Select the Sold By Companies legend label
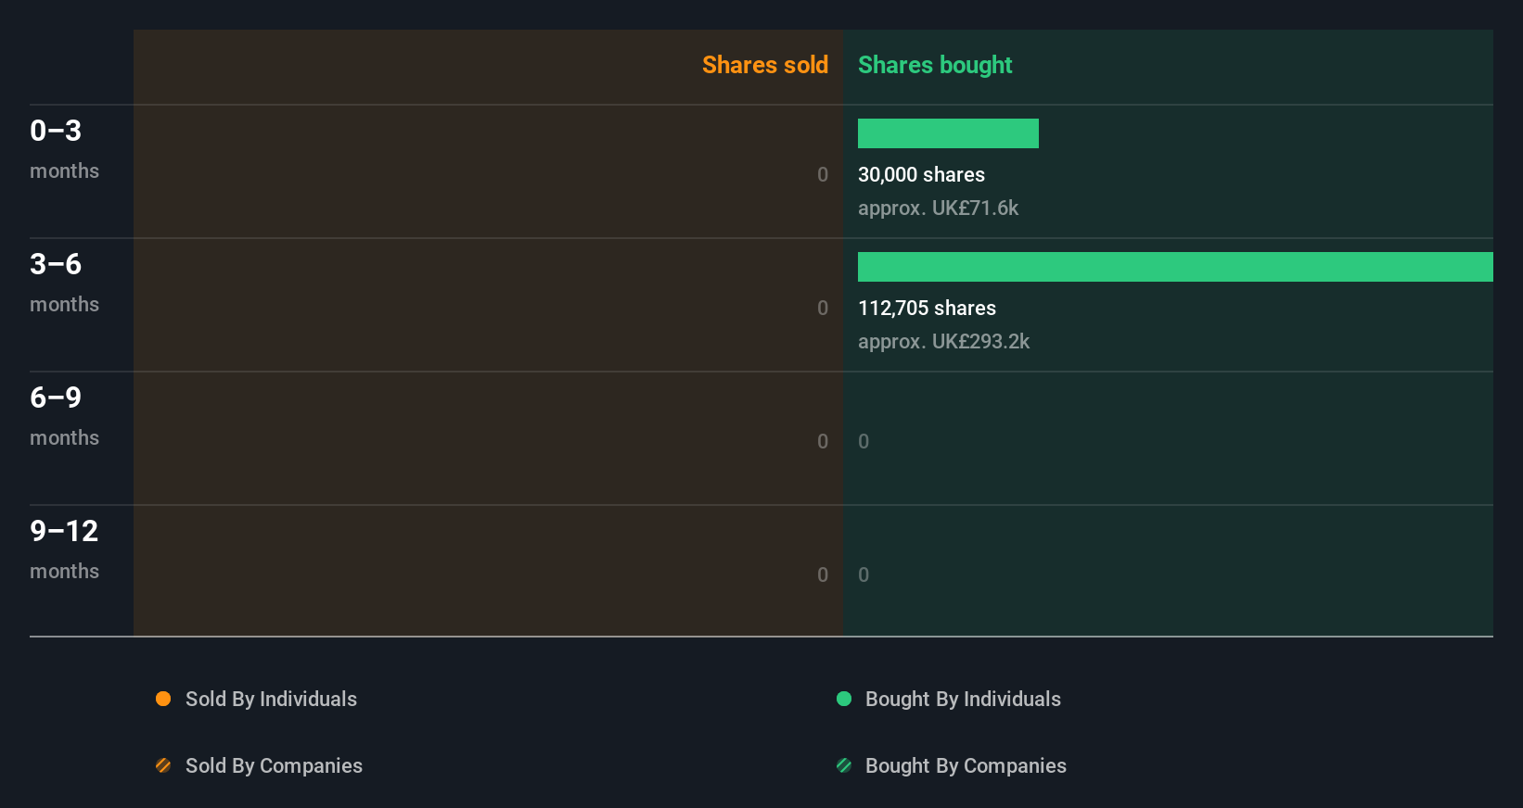1523x808 pixels. pos(274,766)
